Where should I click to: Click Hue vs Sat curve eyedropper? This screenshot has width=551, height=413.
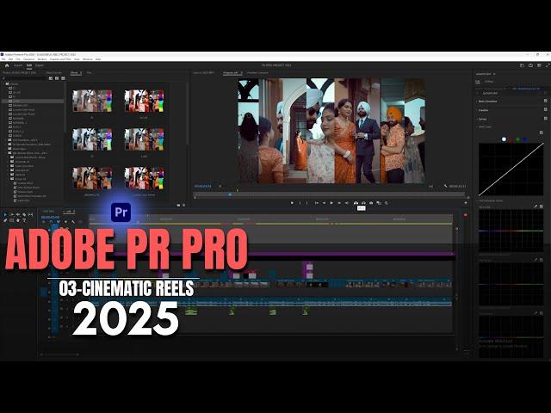(536, 206)
